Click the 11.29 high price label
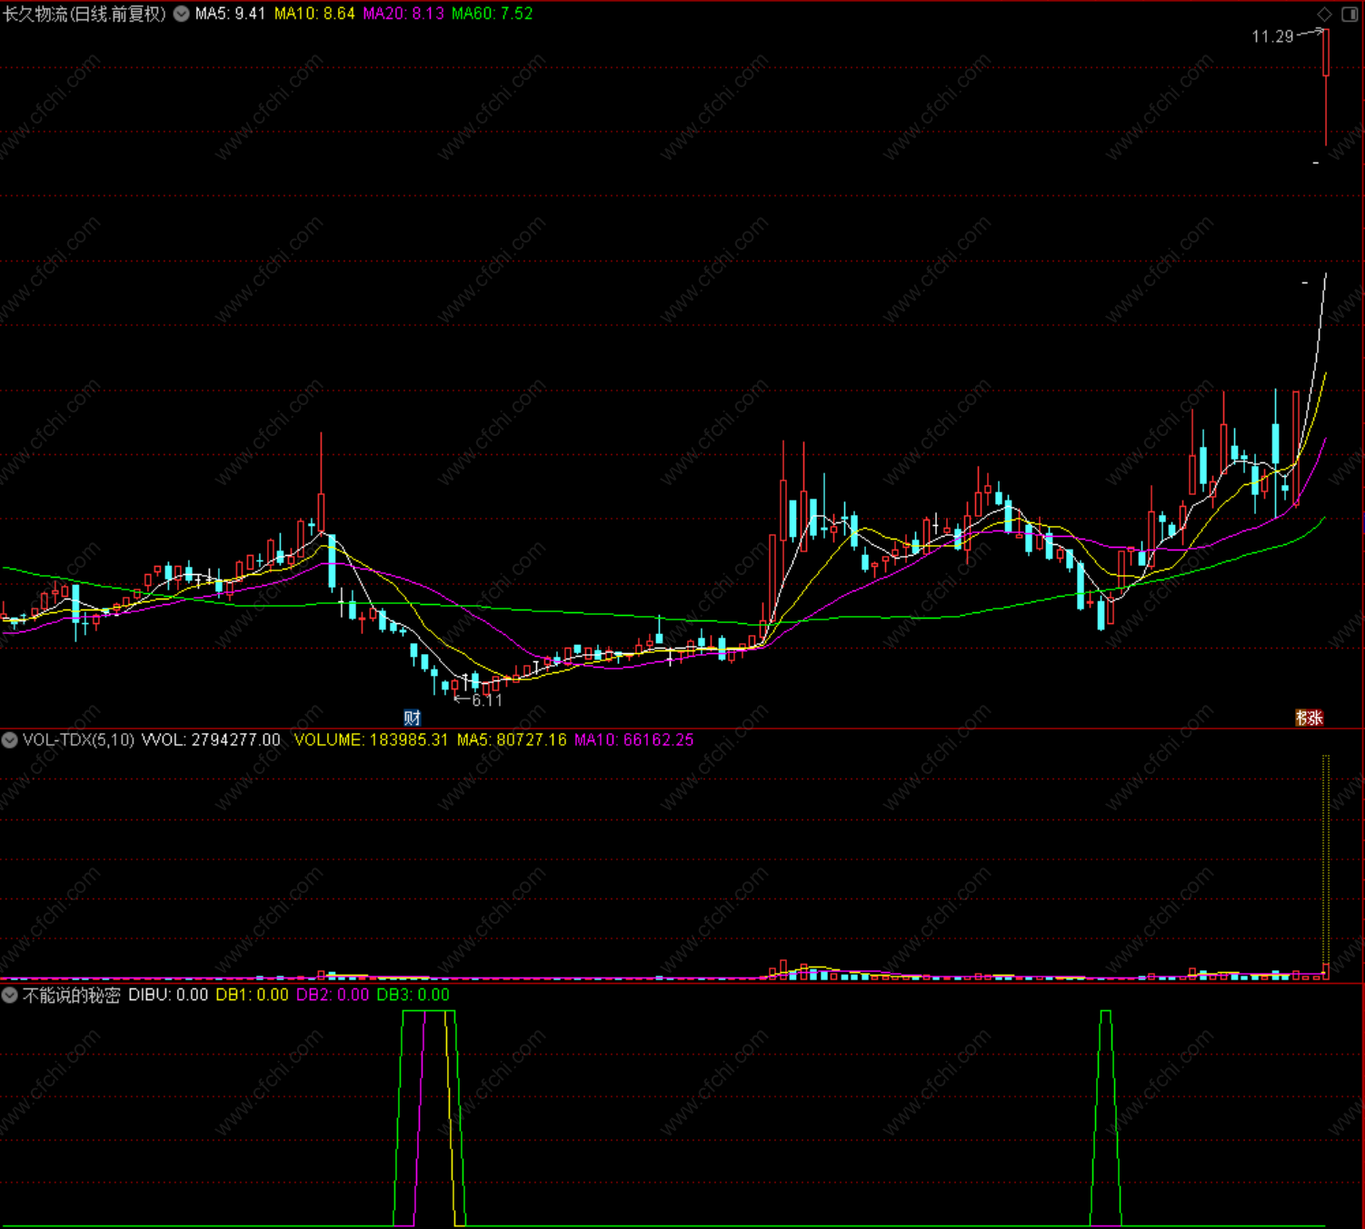This screenshot has height=1229, width=1365. coord(1272,36)
